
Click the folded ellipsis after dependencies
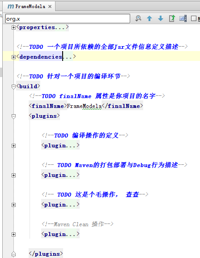coord(68,57)
